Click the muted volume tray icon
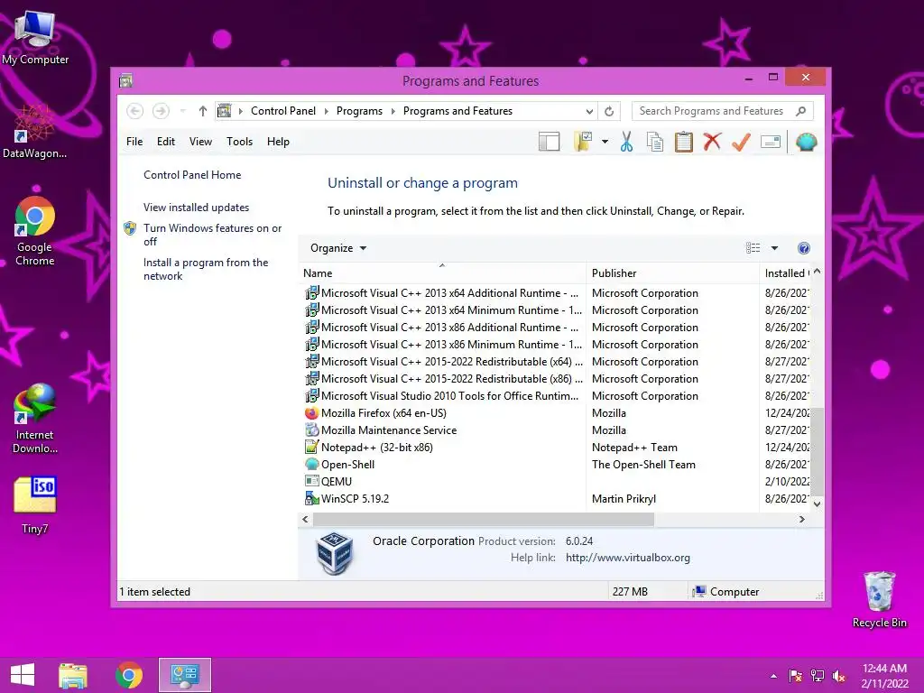The height and width of the screenshot is (693, 924). click(839, 676)
